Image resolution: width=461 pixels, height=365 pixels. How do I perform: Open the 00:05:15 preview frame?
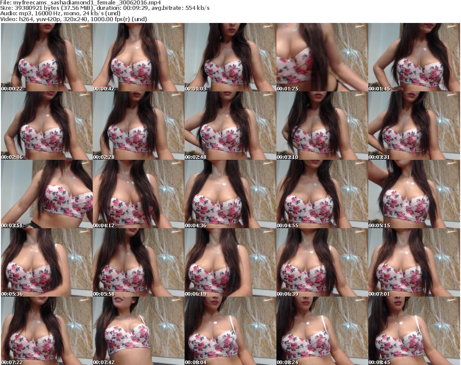414,194
